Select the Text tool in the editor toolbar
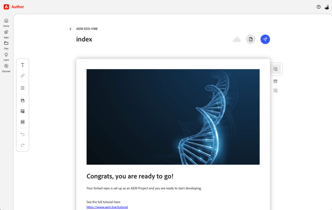This screenshot has height=210, width=332. tap(22, 65)
